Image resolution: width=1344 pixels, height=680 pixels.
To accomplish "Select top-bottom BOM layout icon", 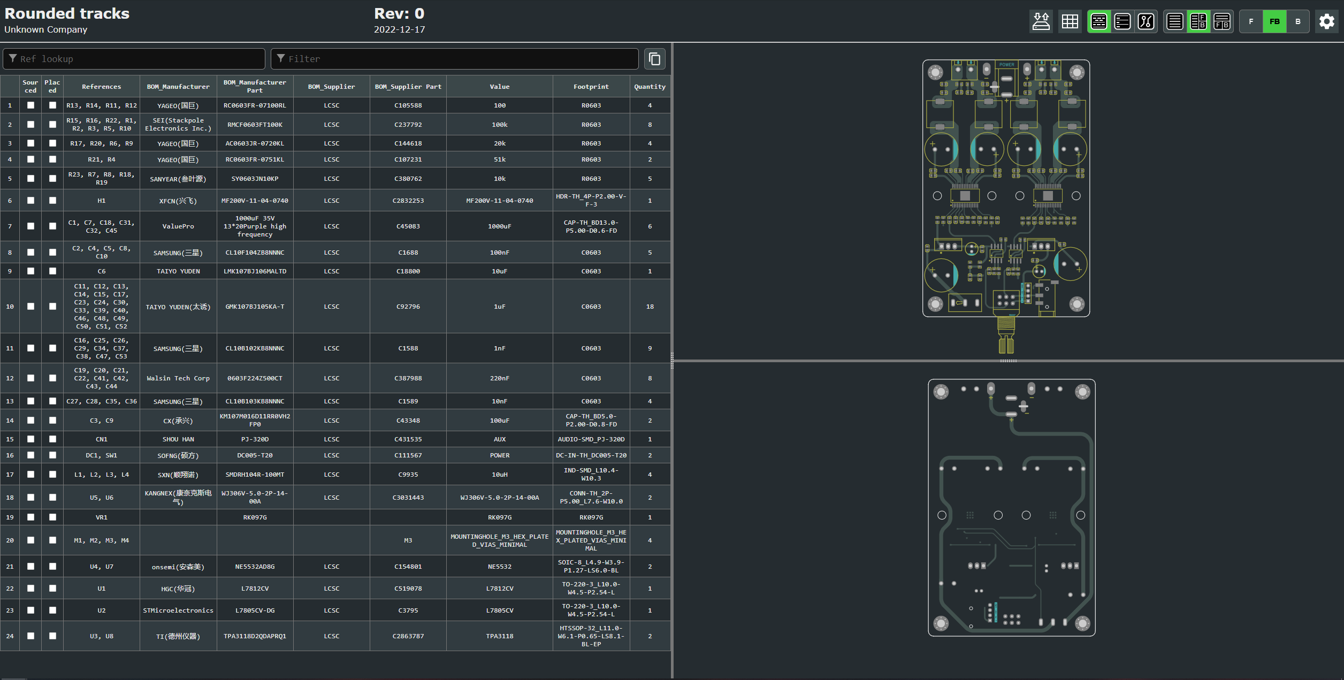I will [1222, 21].
